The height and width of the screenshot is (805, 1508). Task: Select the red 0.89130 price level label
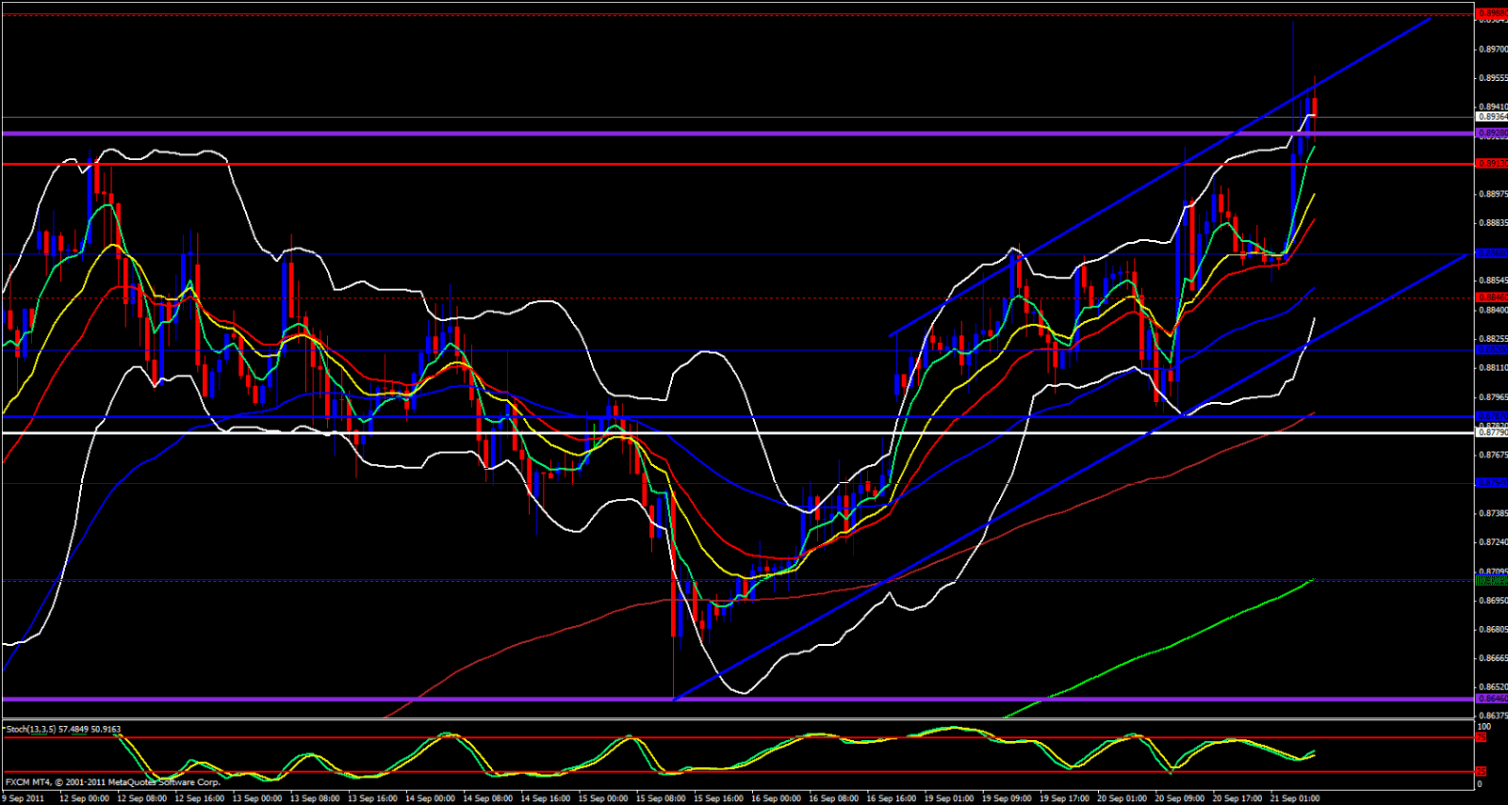(1491, 164)
